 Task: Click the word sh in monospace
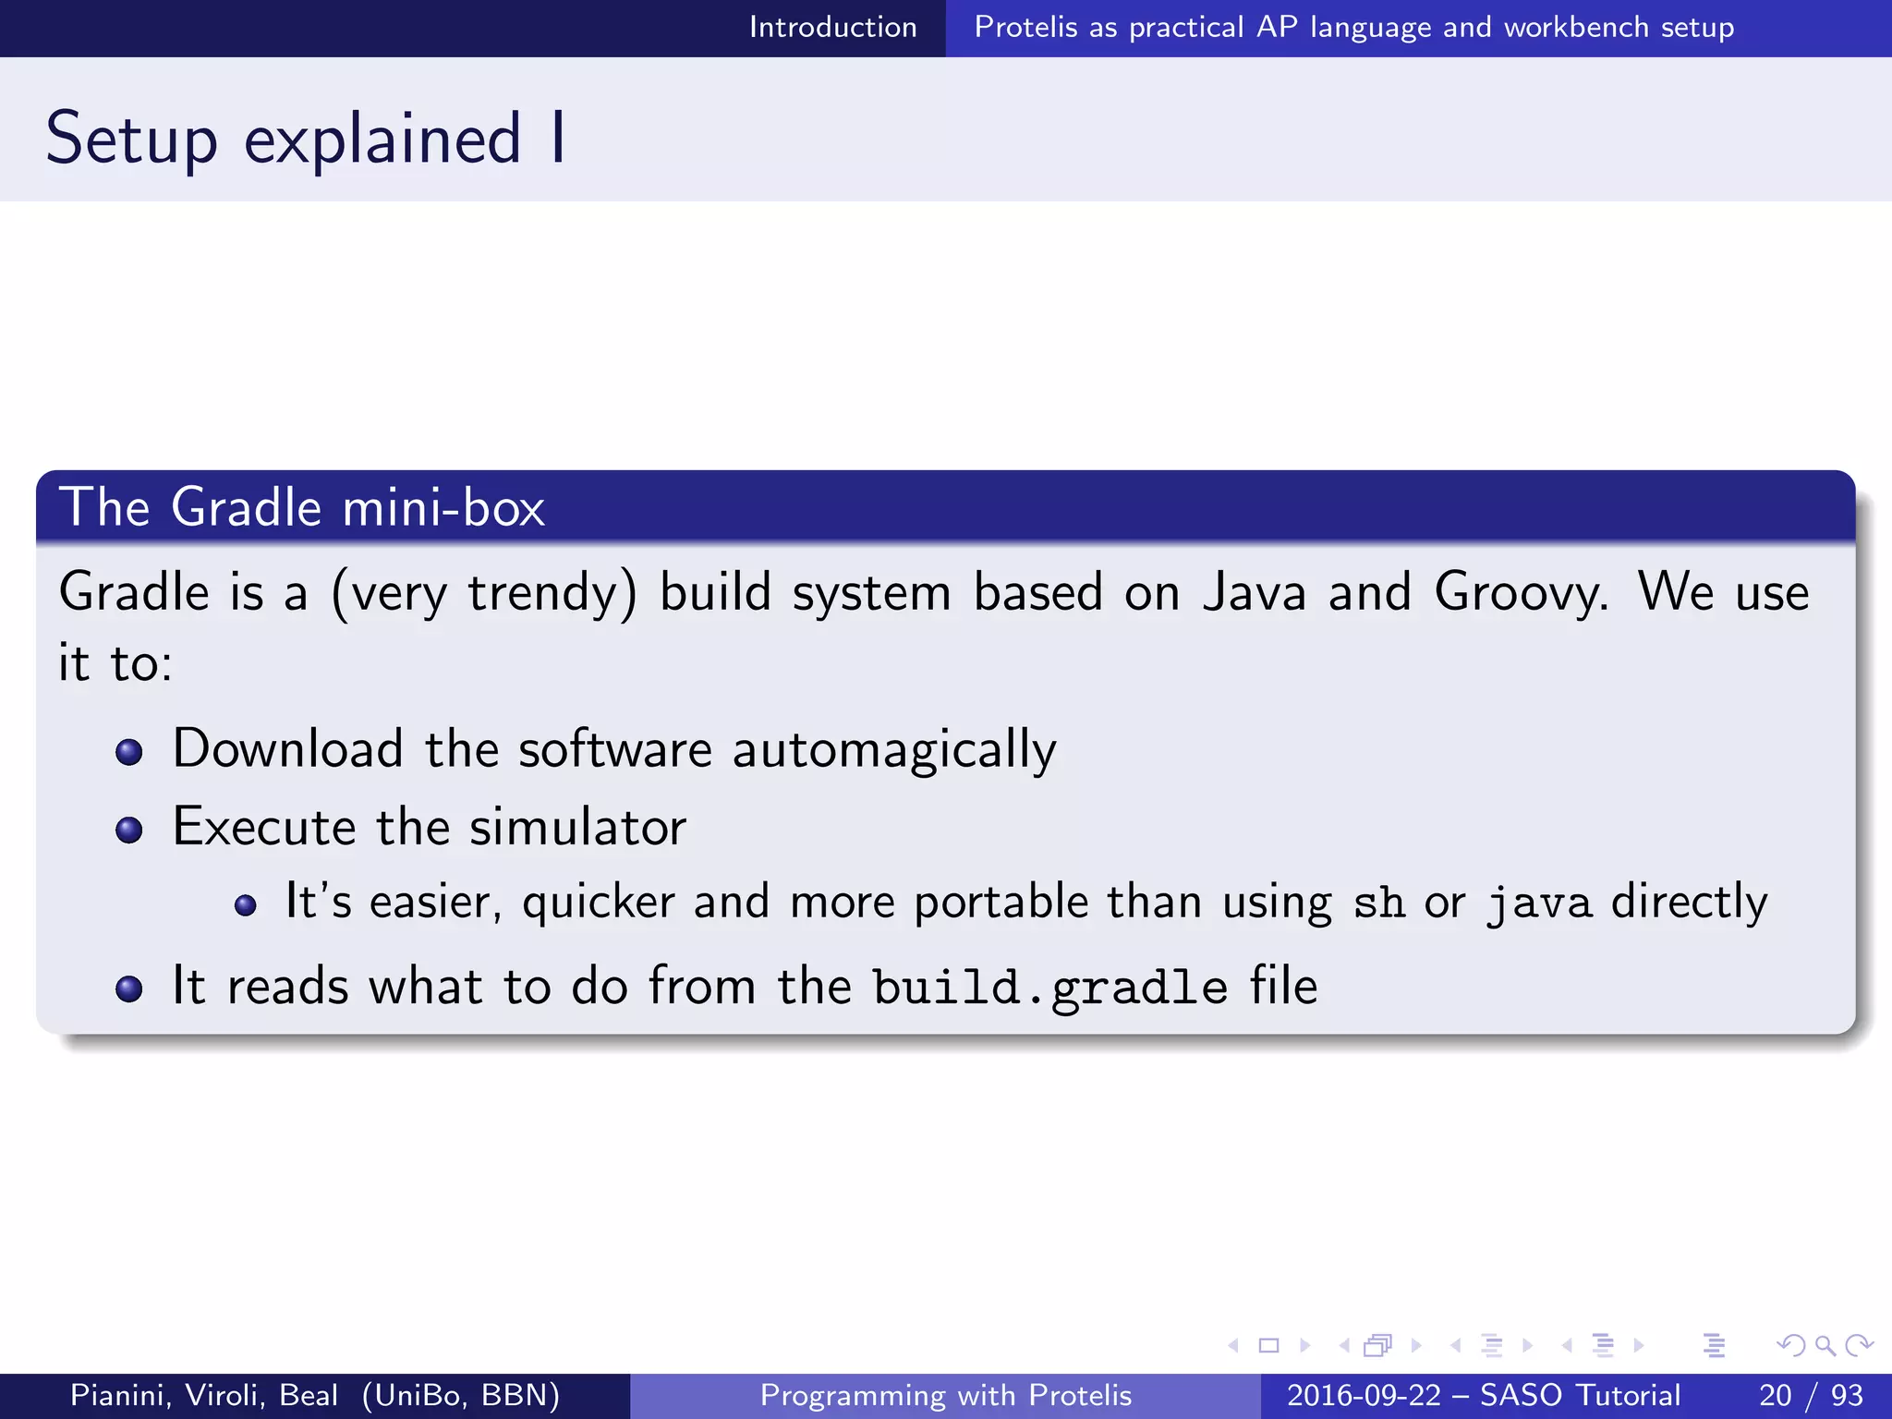[x=1378, y=903]
